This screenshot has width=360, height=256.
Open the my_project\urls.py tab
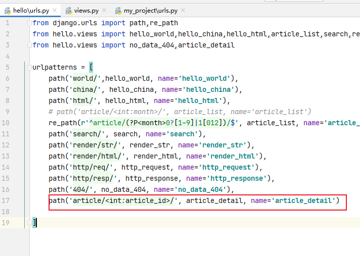[151, 11]
